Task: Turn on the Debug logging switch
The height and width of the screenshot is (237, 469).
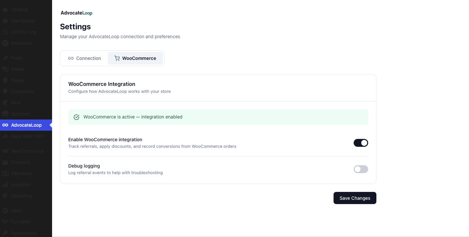Action: coord(361,169)
